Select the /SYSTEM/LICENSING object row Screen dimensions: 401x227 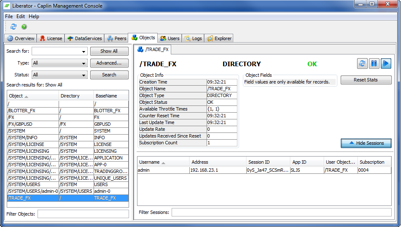[x=68, y=151]
